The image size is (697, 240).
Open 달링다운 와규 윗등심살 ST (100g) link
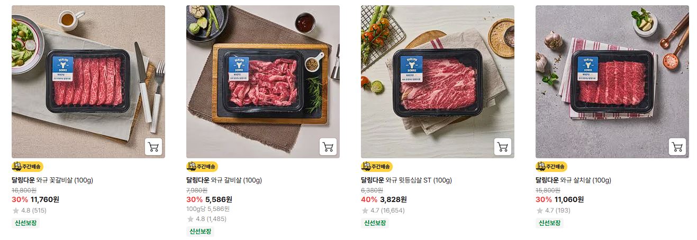pos(406,180)
